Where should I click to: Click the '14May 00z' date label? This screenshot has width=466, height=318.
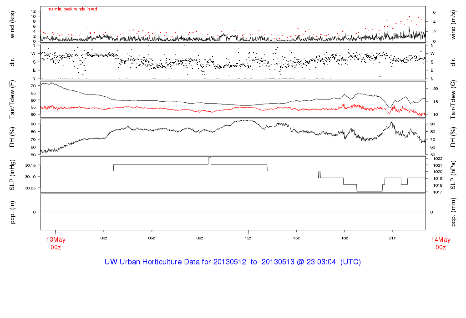click(441, 243)
